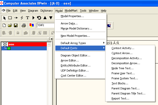Open the ModelMart menu

(71, 11)
